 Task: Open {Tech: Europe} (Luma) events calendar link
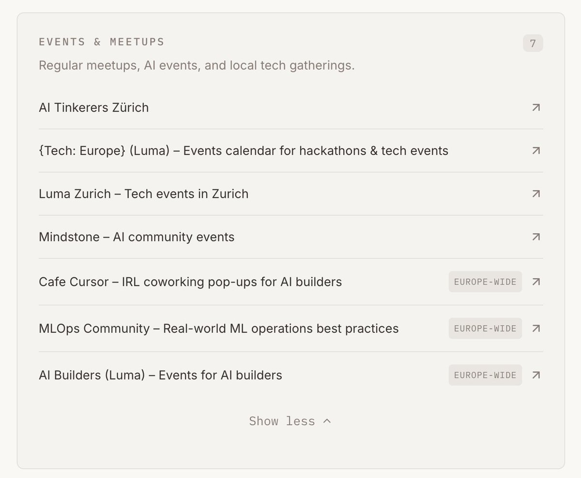(244, 151)
